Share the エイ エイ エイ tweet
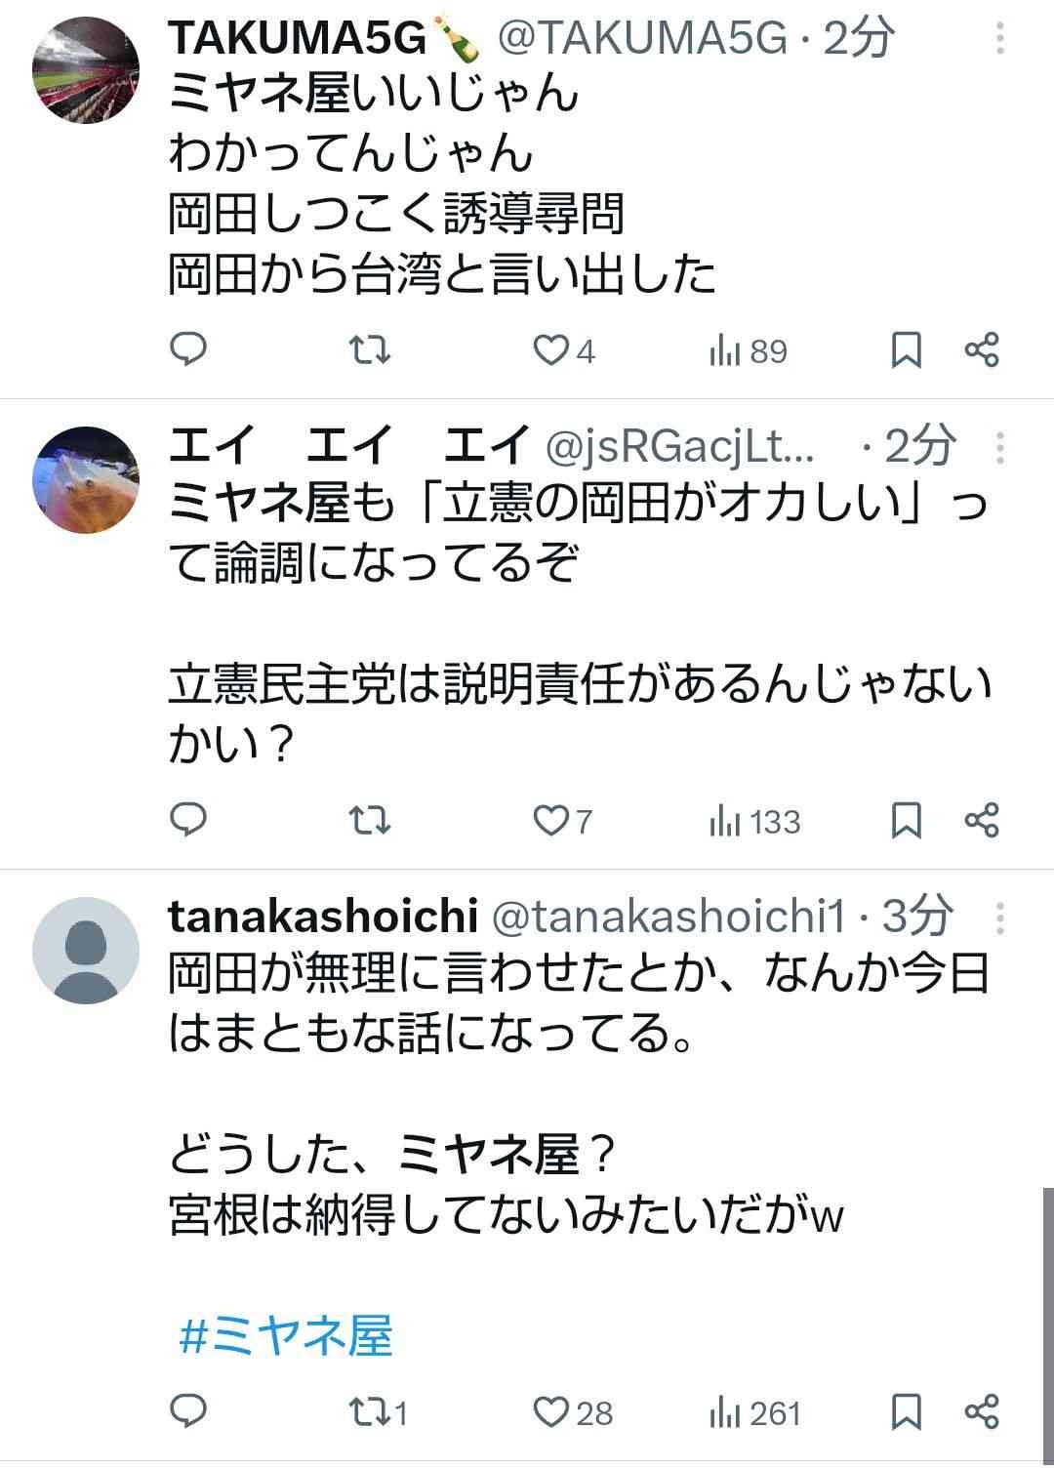Screen dimensions: 1054x1468 tap(981, 820)
